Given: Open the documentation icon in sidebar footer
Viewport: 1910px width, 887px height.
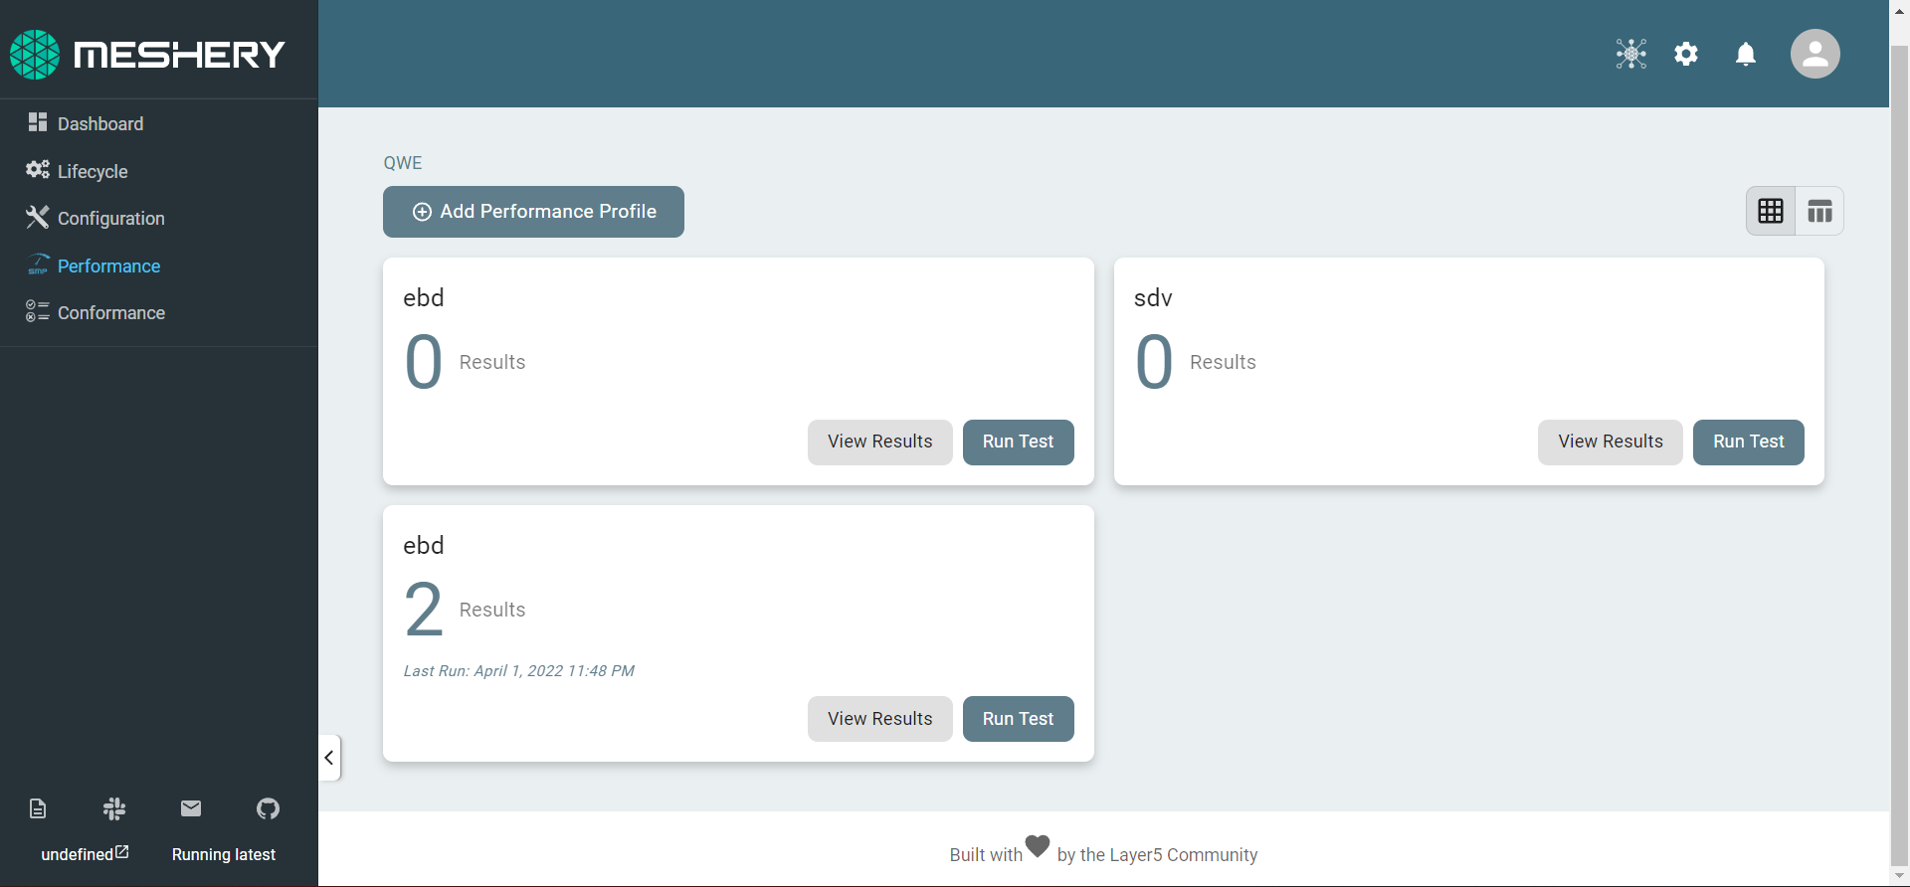Looking at the screenshot, I should coord(38,808).
